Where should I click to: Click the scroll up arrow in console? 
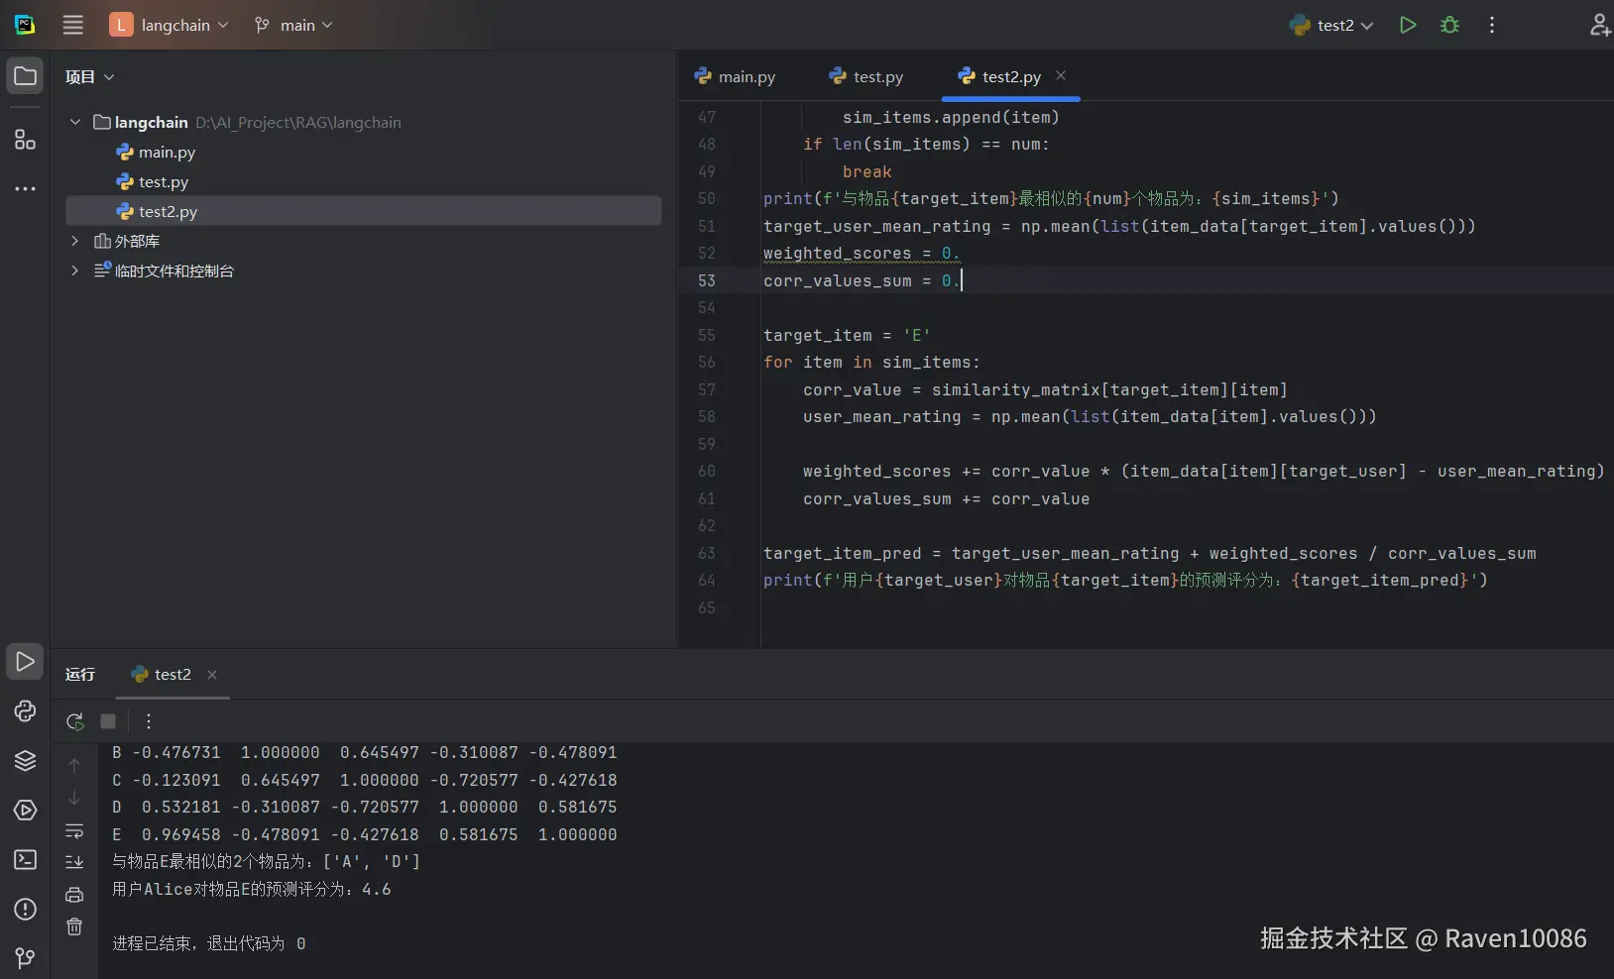(x=74, y=766)
